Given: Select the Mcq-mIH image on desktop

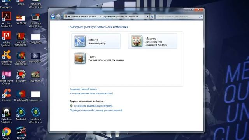Looking at the screenshot, I should [35, 76].
